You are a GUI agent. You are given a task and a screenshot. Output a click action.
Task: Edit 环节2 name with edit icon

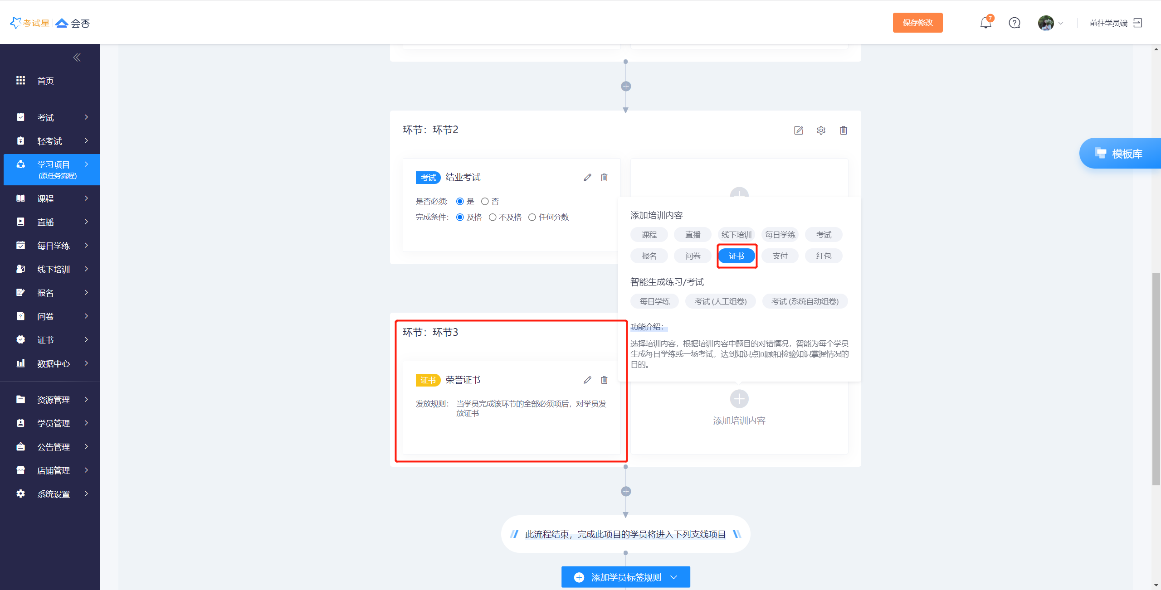point(798,131)
